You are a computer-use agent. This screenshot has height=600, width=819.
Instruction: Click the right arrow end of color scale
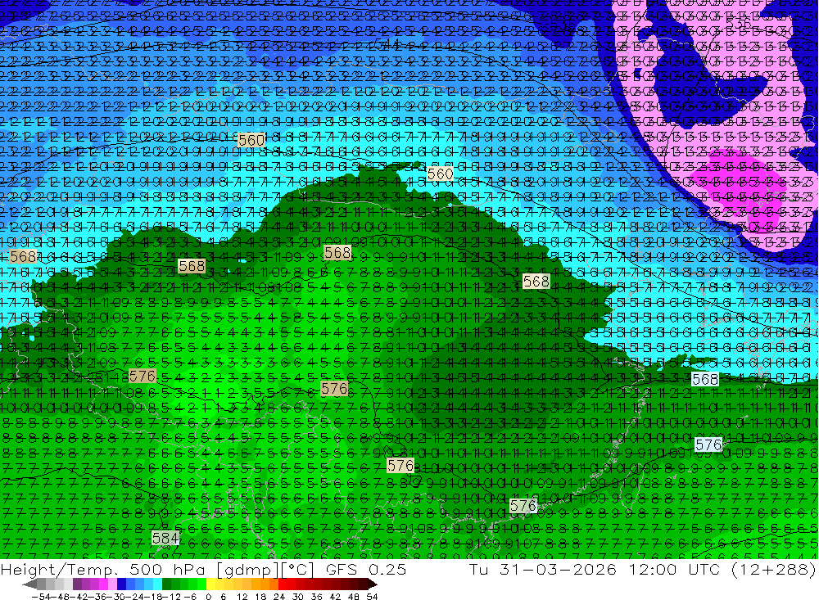[373, 584]
